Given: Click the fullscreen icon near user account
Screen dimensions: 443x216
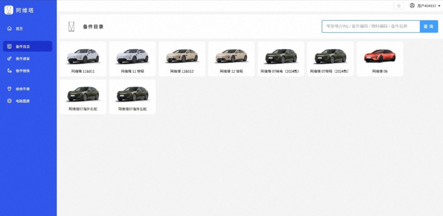Looking at the screenshot, I should tap(399, 6).
